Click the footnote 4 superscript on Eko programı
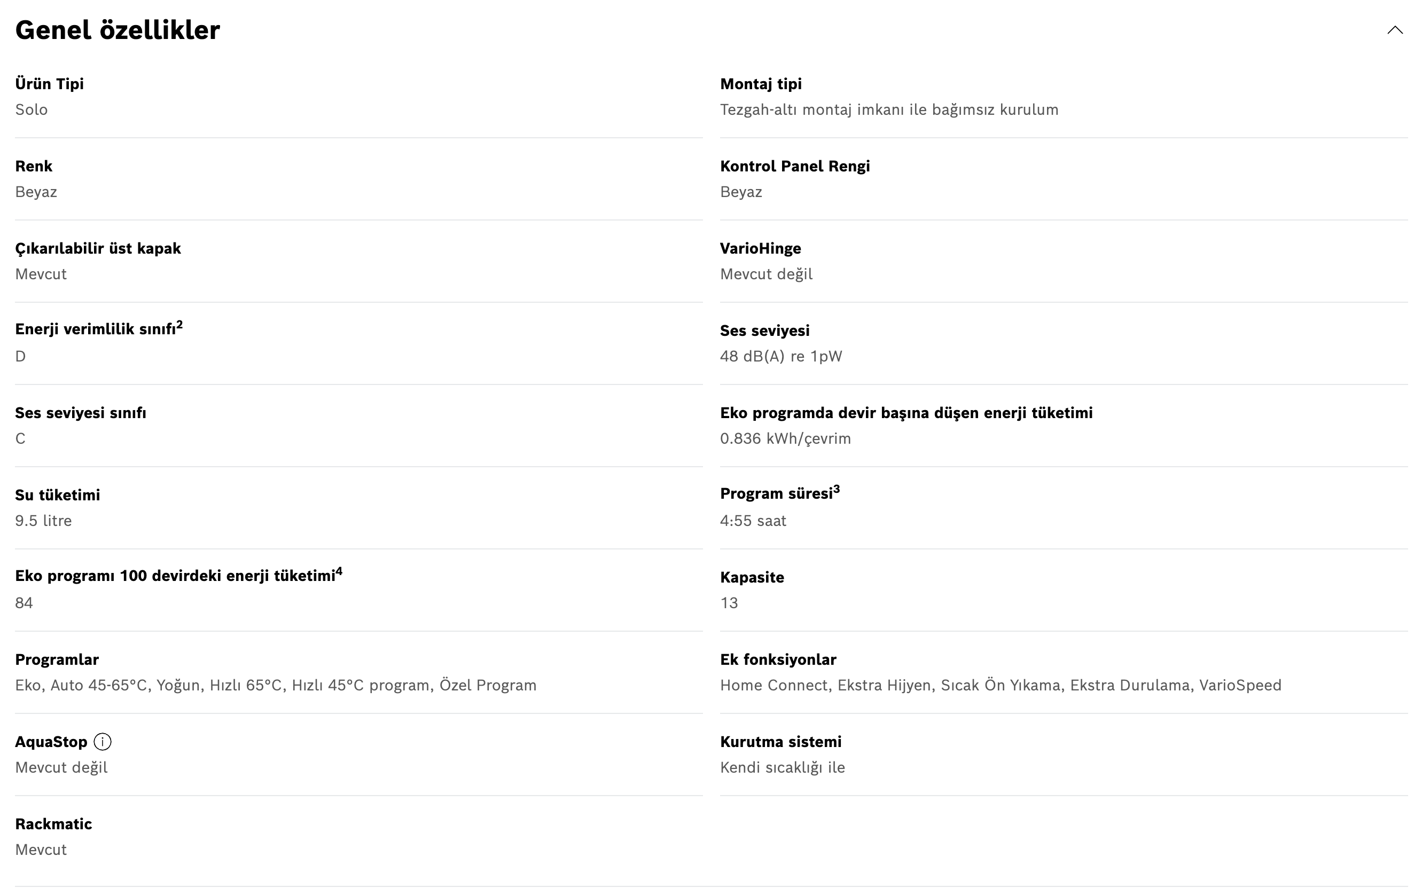The width and height of the screenshot is (1422, 896). click(x=339, y=571)
